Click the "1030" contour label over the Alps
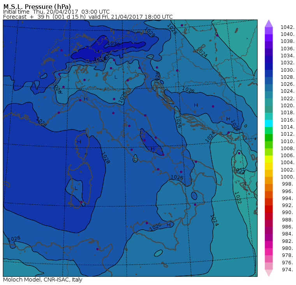This screenshot has width=296, height=285. coord(113,44)
